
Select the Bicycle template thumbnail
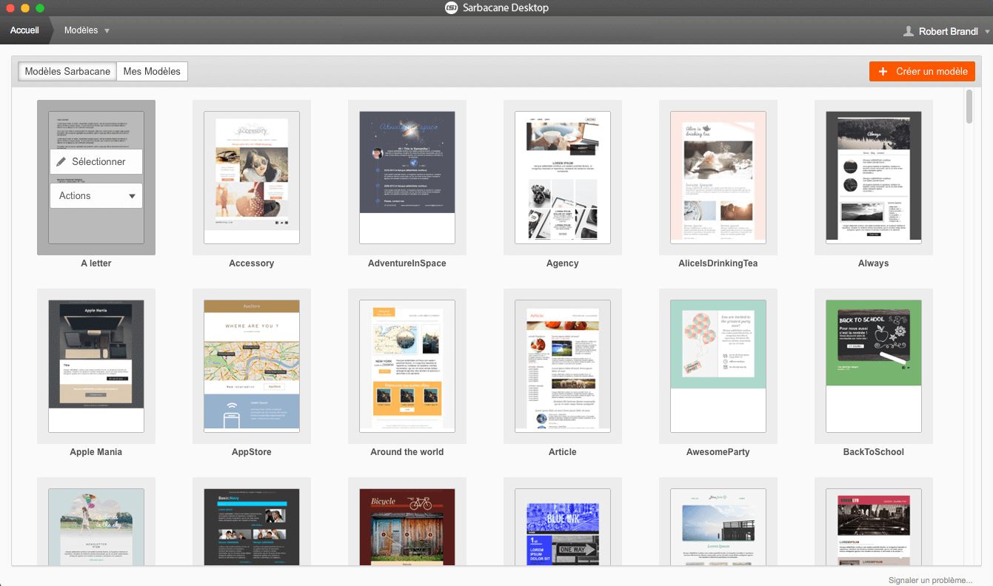pyautogui.click(x=407, y=527)
